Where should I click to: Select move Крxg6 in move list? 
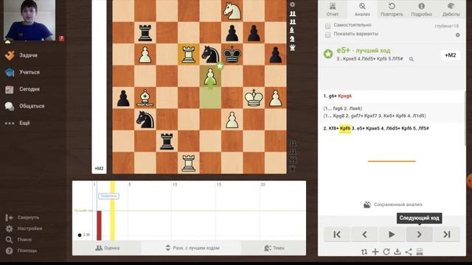(x=344, y=96)
